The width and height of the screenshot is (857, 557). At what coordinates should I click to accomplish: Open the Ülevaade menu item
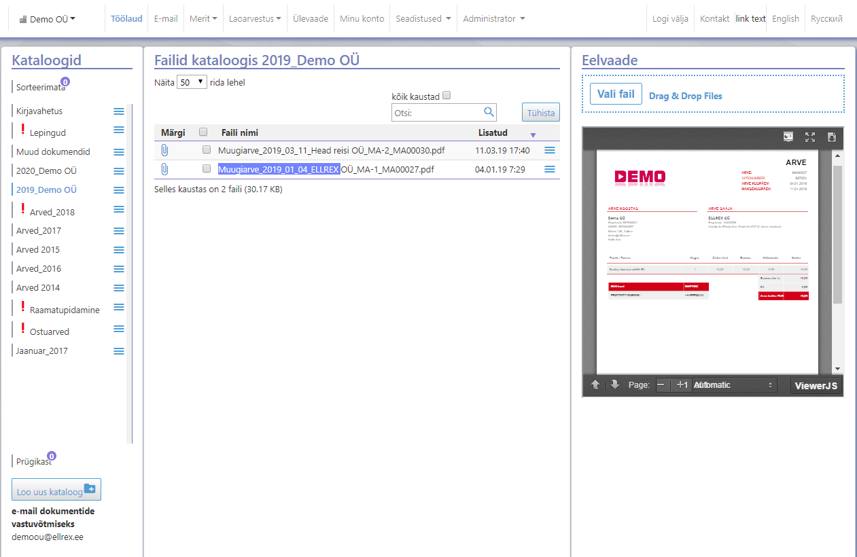coord(311,19)
